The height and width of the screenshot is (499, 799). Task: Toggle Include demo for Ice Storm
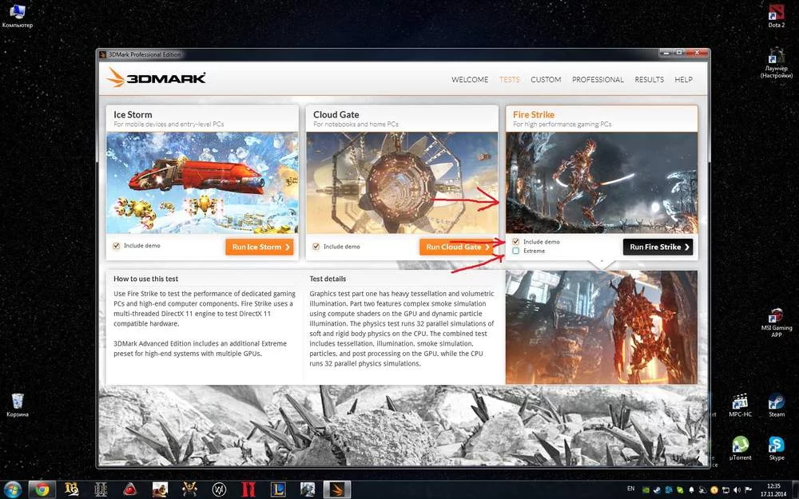point(116,246)
